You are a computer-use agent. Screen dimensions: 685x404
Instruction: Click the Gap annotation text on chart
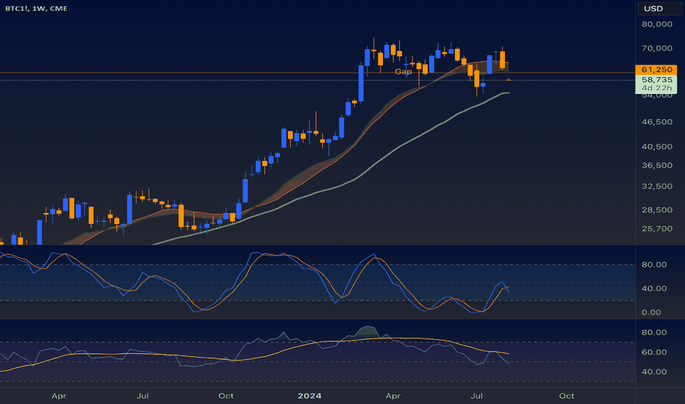coord(404,72)
